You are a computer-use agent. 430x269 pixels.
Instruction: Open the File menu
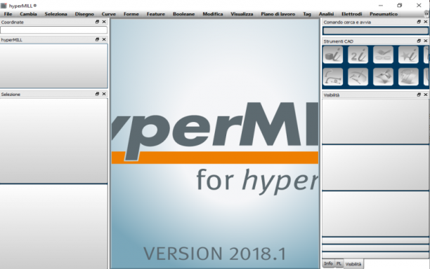coord(8,14)
